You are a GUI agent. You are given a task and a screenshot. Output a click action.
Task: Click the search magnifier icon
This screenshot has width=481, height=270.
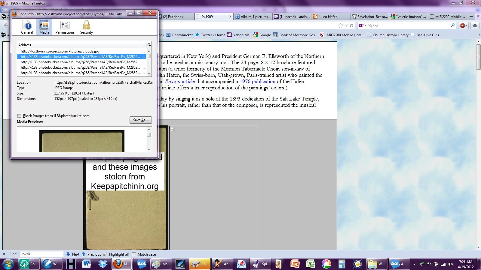pyautogui.click(x=452, y=25)
